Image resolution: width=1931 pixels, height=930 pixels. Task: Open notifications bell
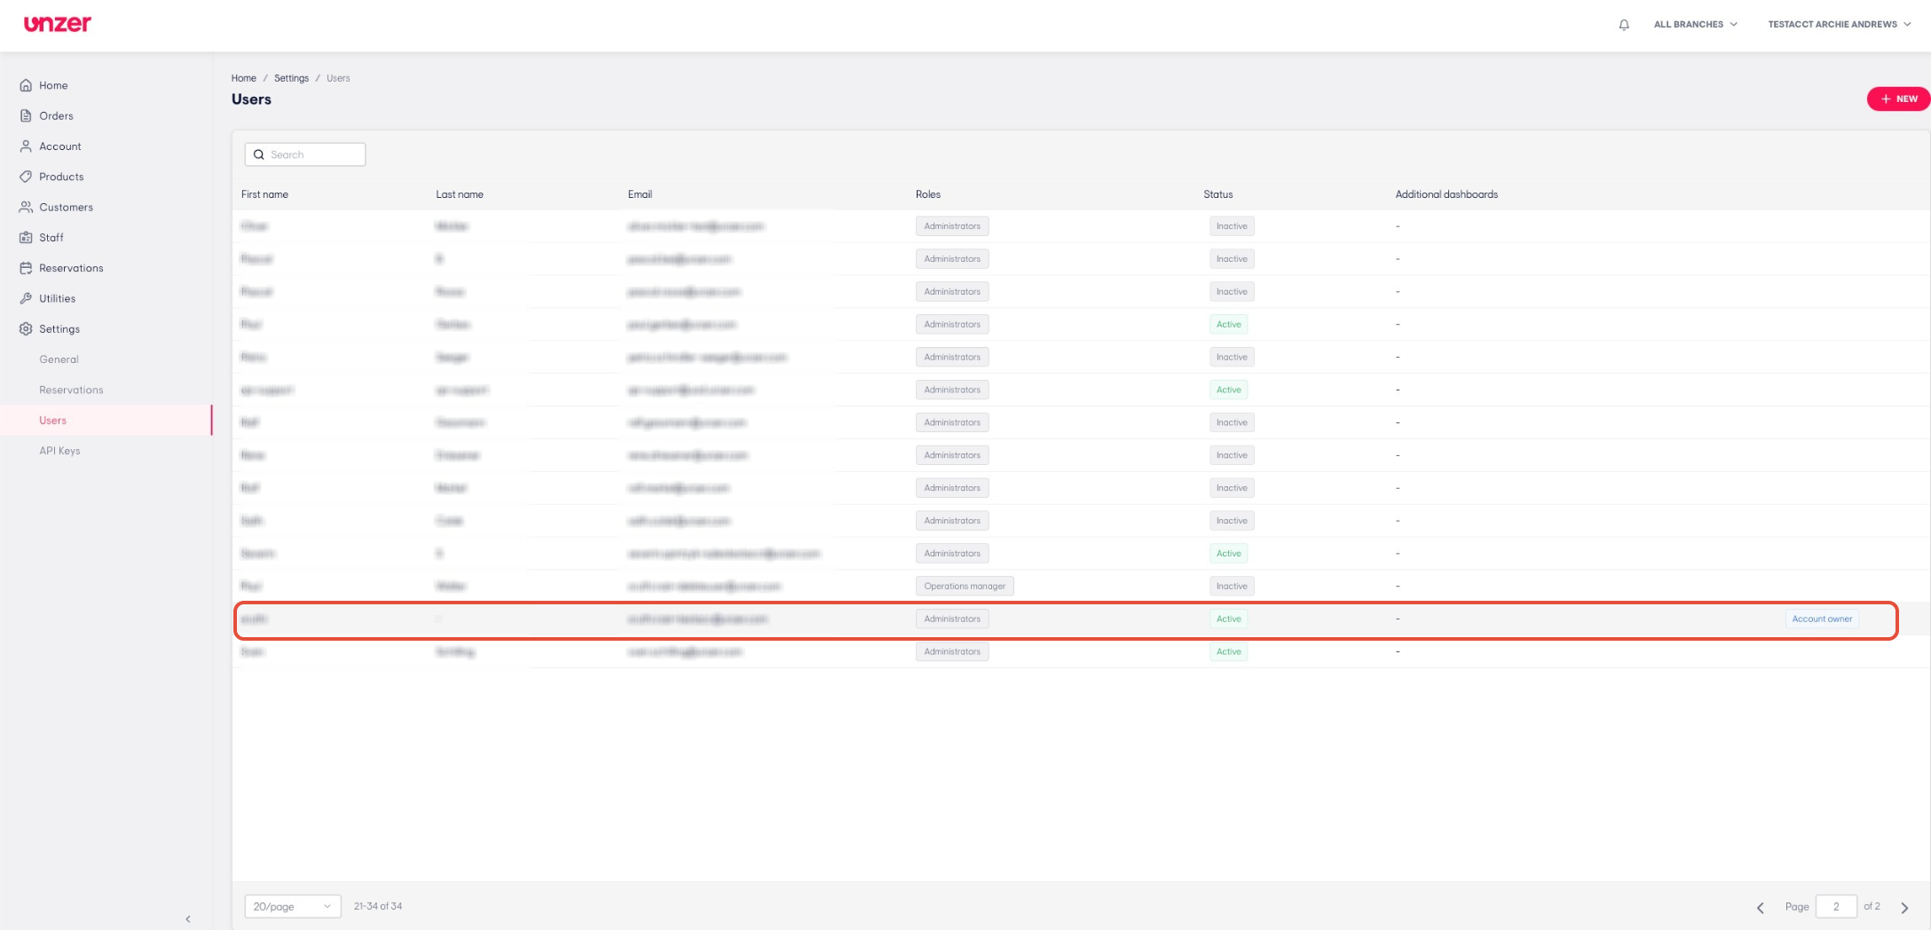coord(1624,25)
